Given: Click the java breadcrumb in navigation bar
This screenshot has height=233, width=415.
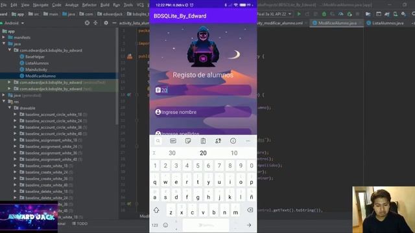Looking at the screenshot, I should click(x=69, y=14).
